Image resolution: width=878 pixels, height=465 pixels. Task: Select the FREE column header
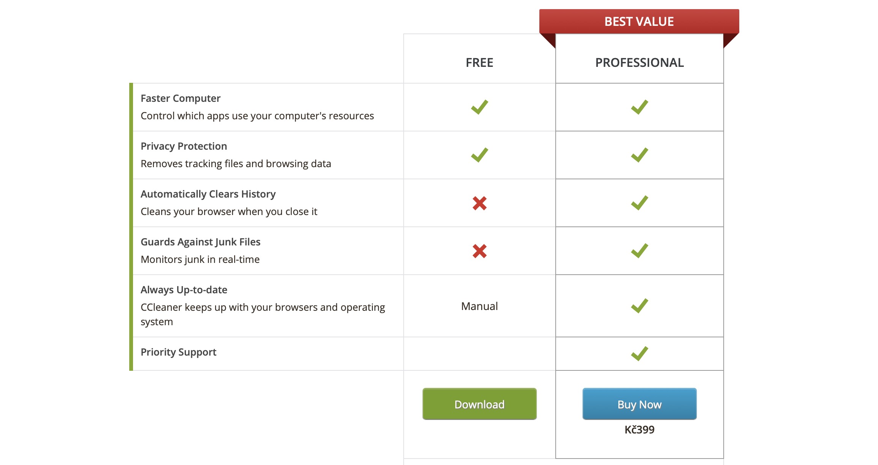coord(479,63)
